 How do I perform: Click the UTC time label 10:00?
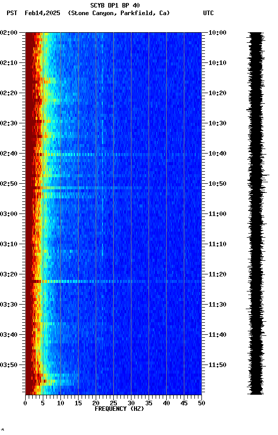coord(217,33)
